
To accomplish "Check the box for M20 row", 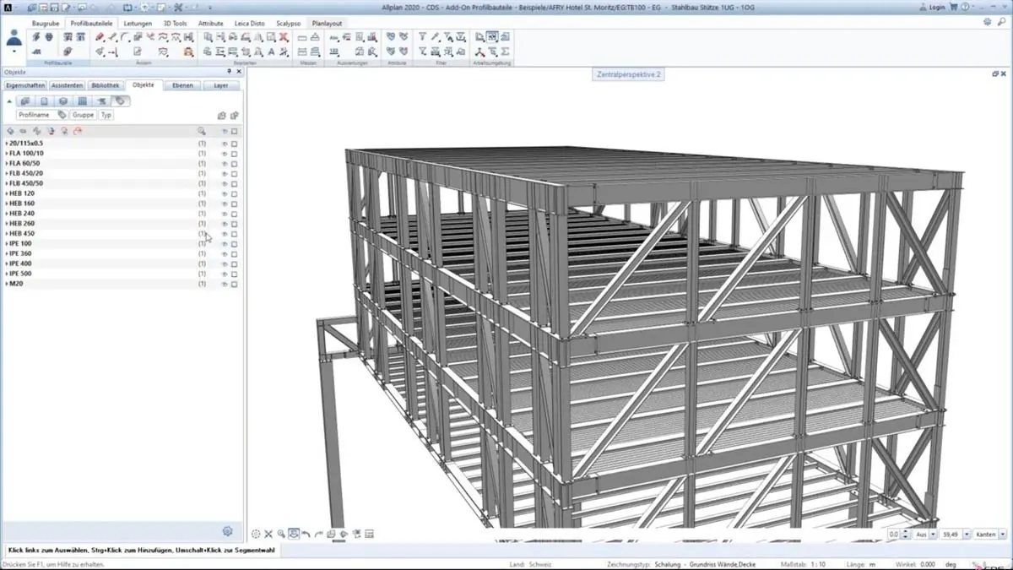I will click(235, 284).
